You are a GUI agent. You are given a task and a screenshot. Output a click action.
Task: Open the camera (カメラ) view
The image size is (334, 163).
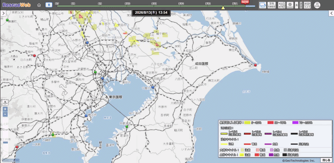(307, 7)
